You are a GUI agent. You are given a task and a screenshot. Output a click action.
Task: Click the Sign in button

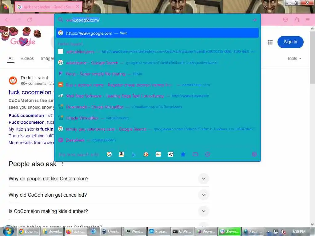pos(290,42)
